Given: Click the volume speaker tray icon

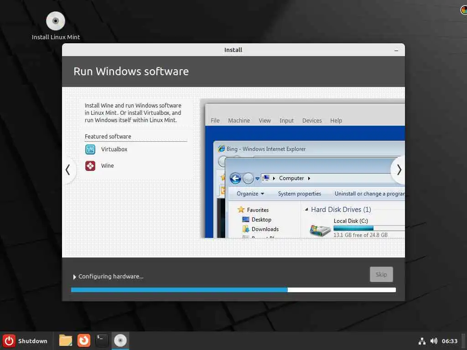Looking at the screenshot, I should [x=434, y=341].
